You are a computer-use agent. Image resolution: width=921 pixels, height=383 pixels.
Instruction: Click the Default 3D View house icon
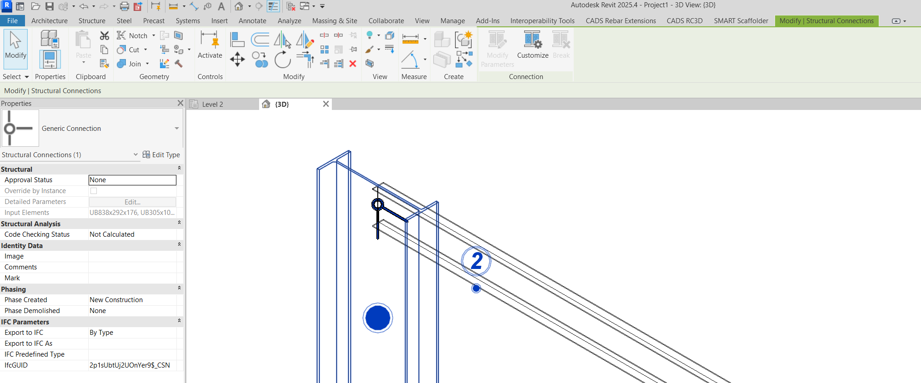point(239,6)
